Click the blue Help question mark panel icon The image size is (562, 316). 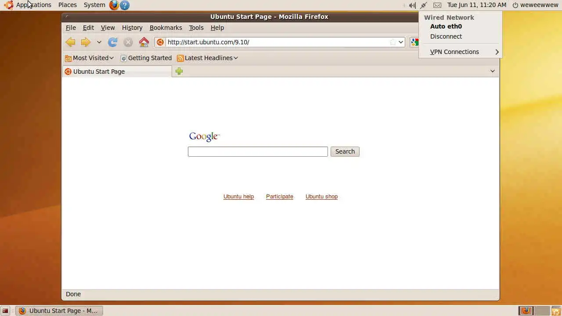pyautogui.click(x=125, y=5)
